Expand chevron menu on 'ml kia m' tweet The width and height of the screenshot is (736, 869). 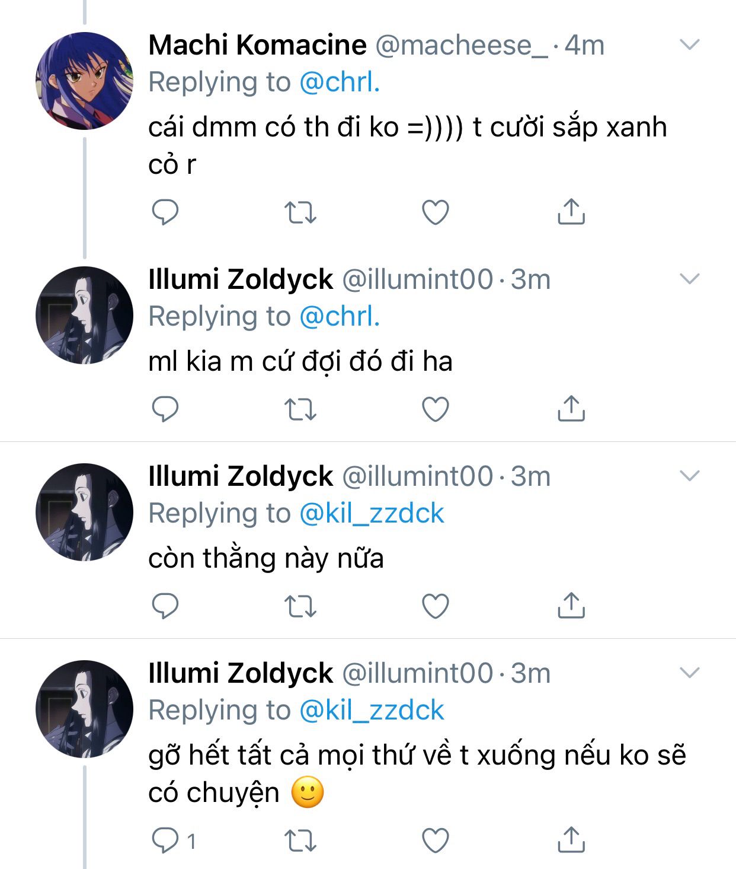689,279
